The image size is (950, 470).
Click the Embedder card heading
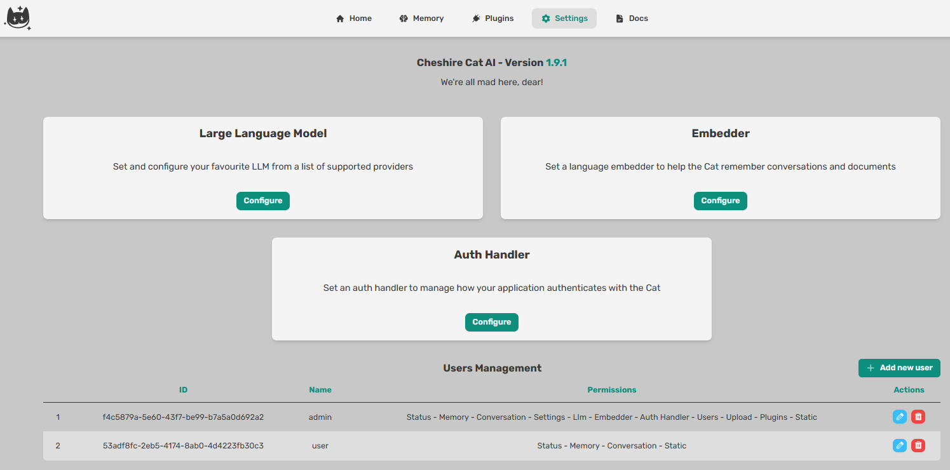(721, 133)
